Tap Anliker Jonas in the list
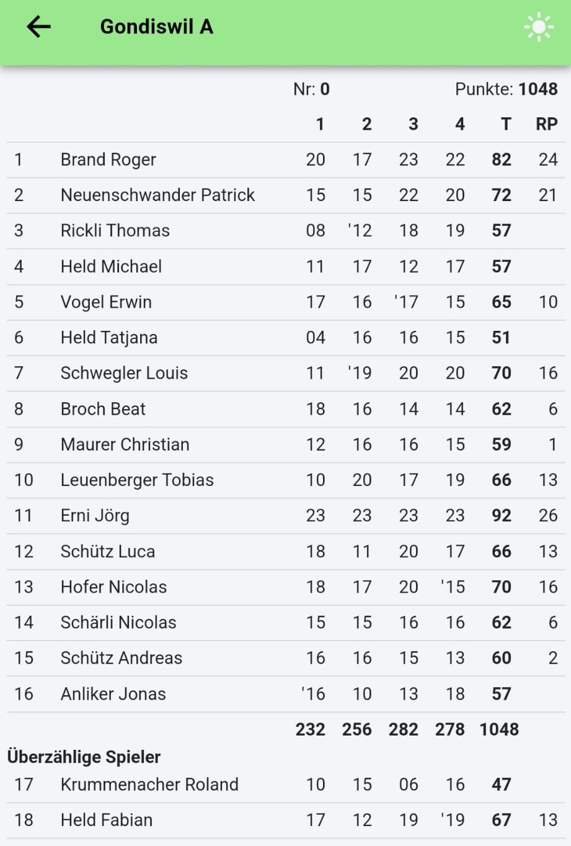Screen dimensions: 571x846 (113, 694)
